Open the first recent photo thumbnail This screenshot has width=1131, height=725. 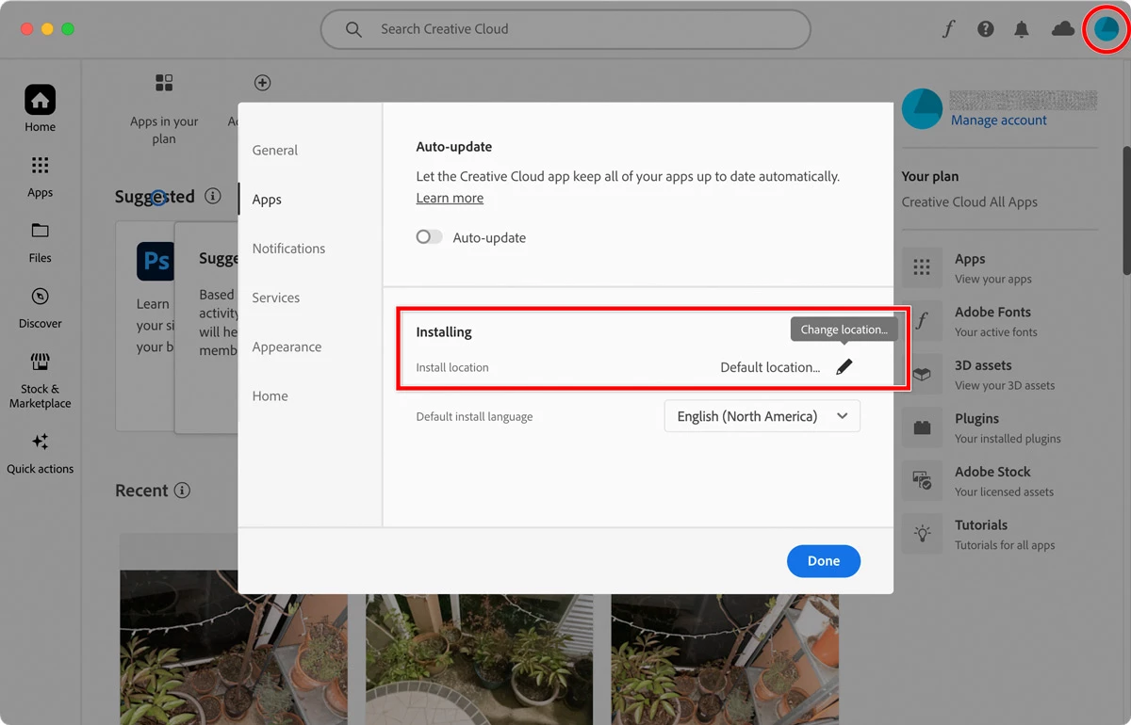(x=234, y=646)
